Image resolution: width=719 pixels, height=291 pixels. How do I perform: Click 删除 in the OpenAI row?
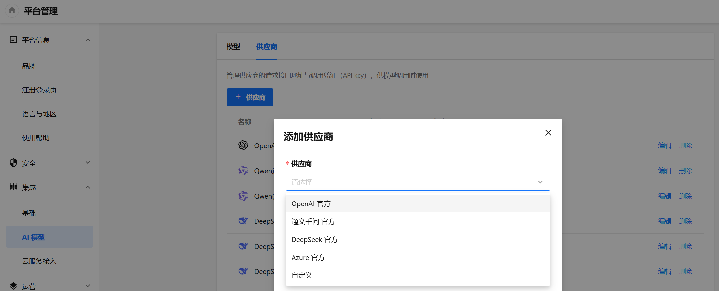(686, 145)
